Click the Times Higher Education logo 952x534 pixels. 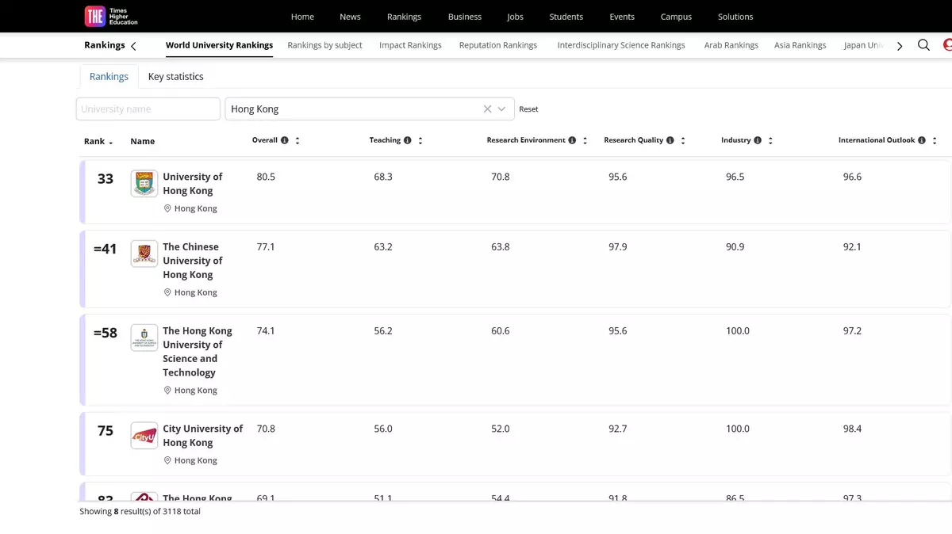[111, 16]
